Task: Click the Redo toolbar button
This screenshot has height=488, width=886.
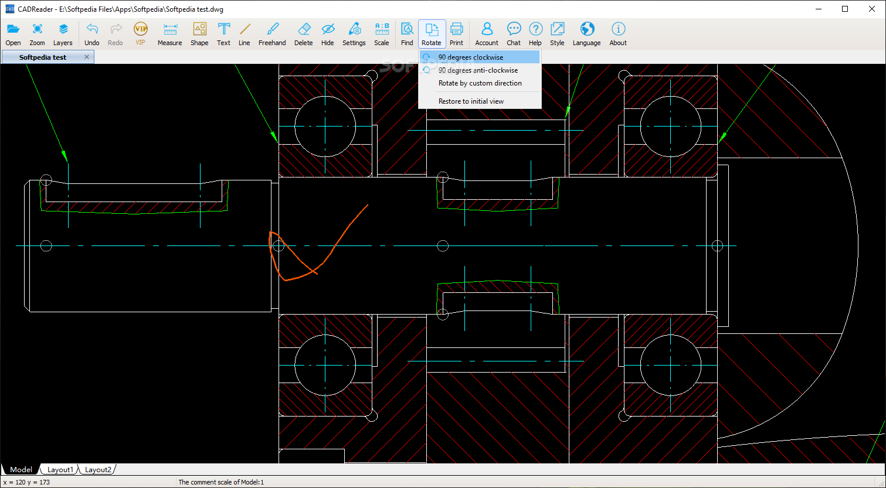Action: tap(116, 35)
